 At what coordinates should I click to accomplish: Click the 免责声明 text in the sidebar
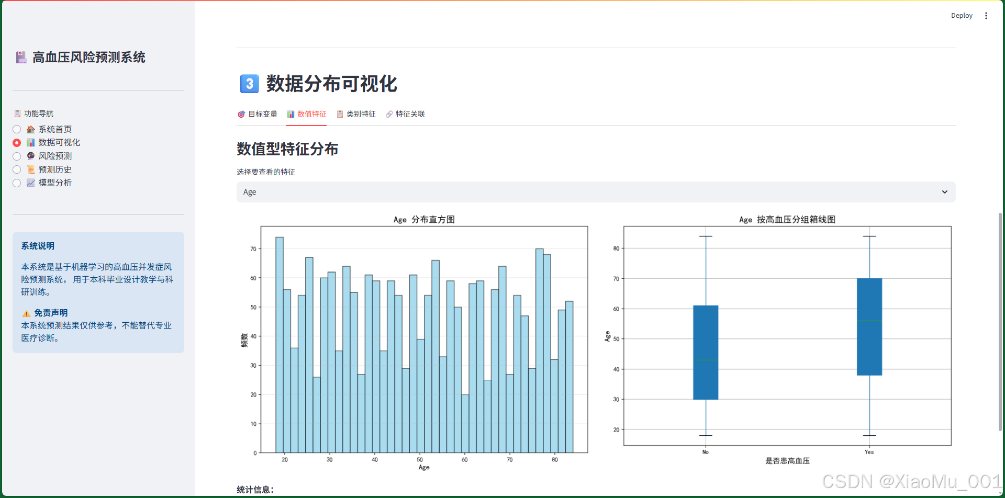[x=51, y=313]
